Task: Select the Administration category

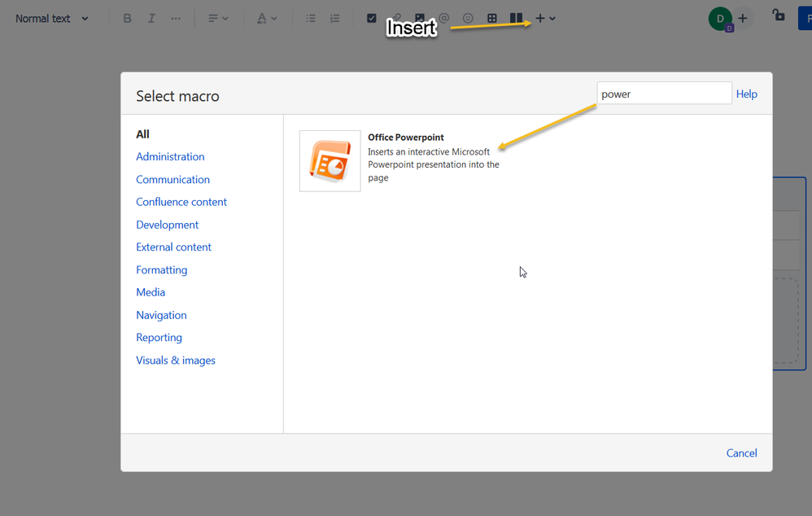Action: (170, 156)
